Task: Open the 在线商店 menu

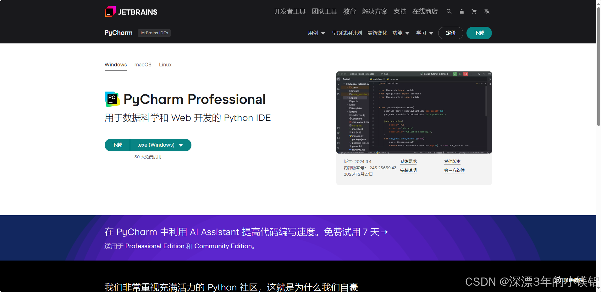Action: 425,11
